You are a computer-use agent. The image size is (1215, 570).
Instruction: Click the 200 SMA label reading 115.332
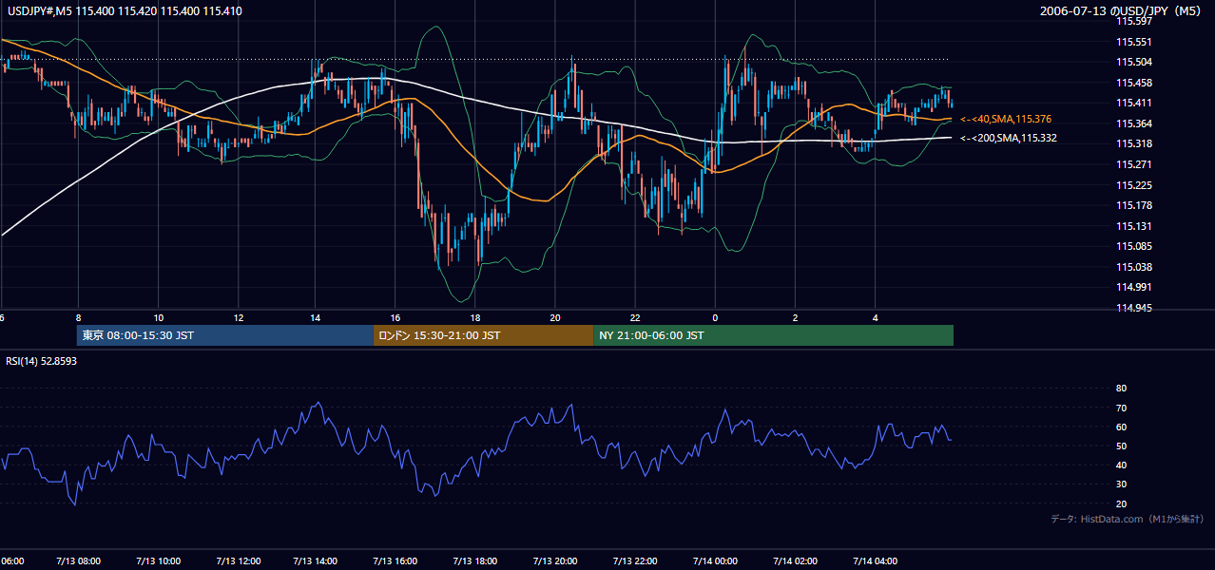coord(1009,138)
